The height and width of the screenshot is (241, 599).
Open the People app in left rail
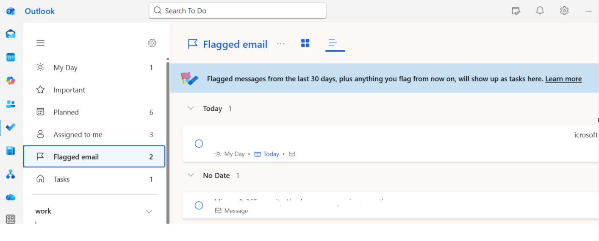(x=11, y=104)
